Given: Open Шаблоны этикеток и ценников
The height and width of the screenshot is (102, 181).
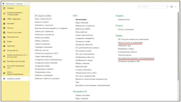Looking at the screenshot, I should coord(47,78).
